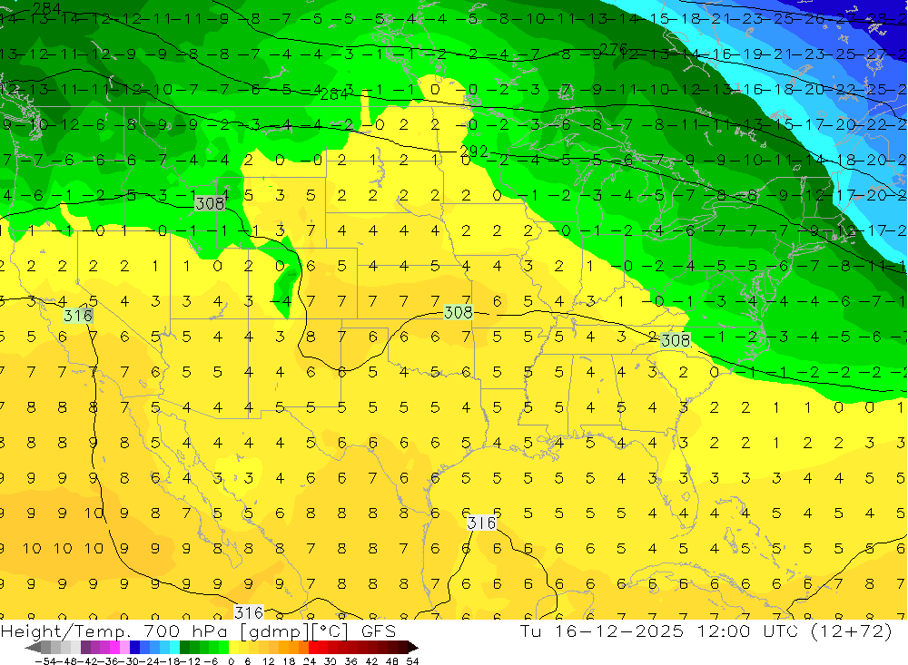Click the 308 contour label near Idaho
The height and width of the screenshot is (665, 908).
210,204
